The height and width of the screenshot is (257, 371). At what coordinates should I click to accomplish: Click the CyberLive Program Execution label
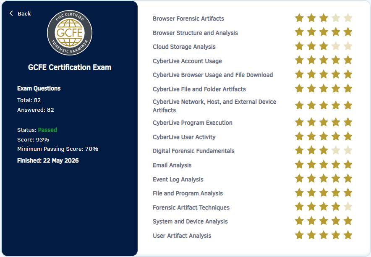coord(192,123)
